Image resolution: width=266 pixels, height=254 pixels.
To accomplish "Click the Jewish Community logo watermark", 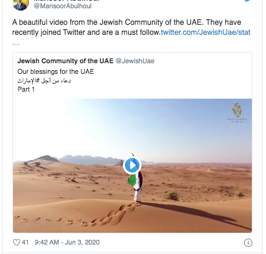I will pyautogui.click(x=237, y=112).
